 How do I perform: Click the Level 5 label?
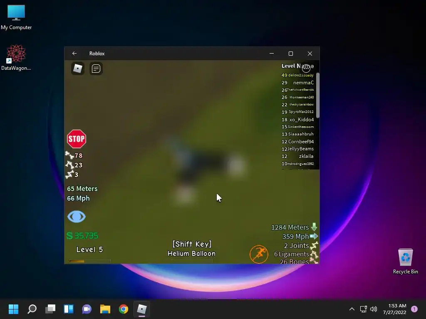click(x=90, y=250)
